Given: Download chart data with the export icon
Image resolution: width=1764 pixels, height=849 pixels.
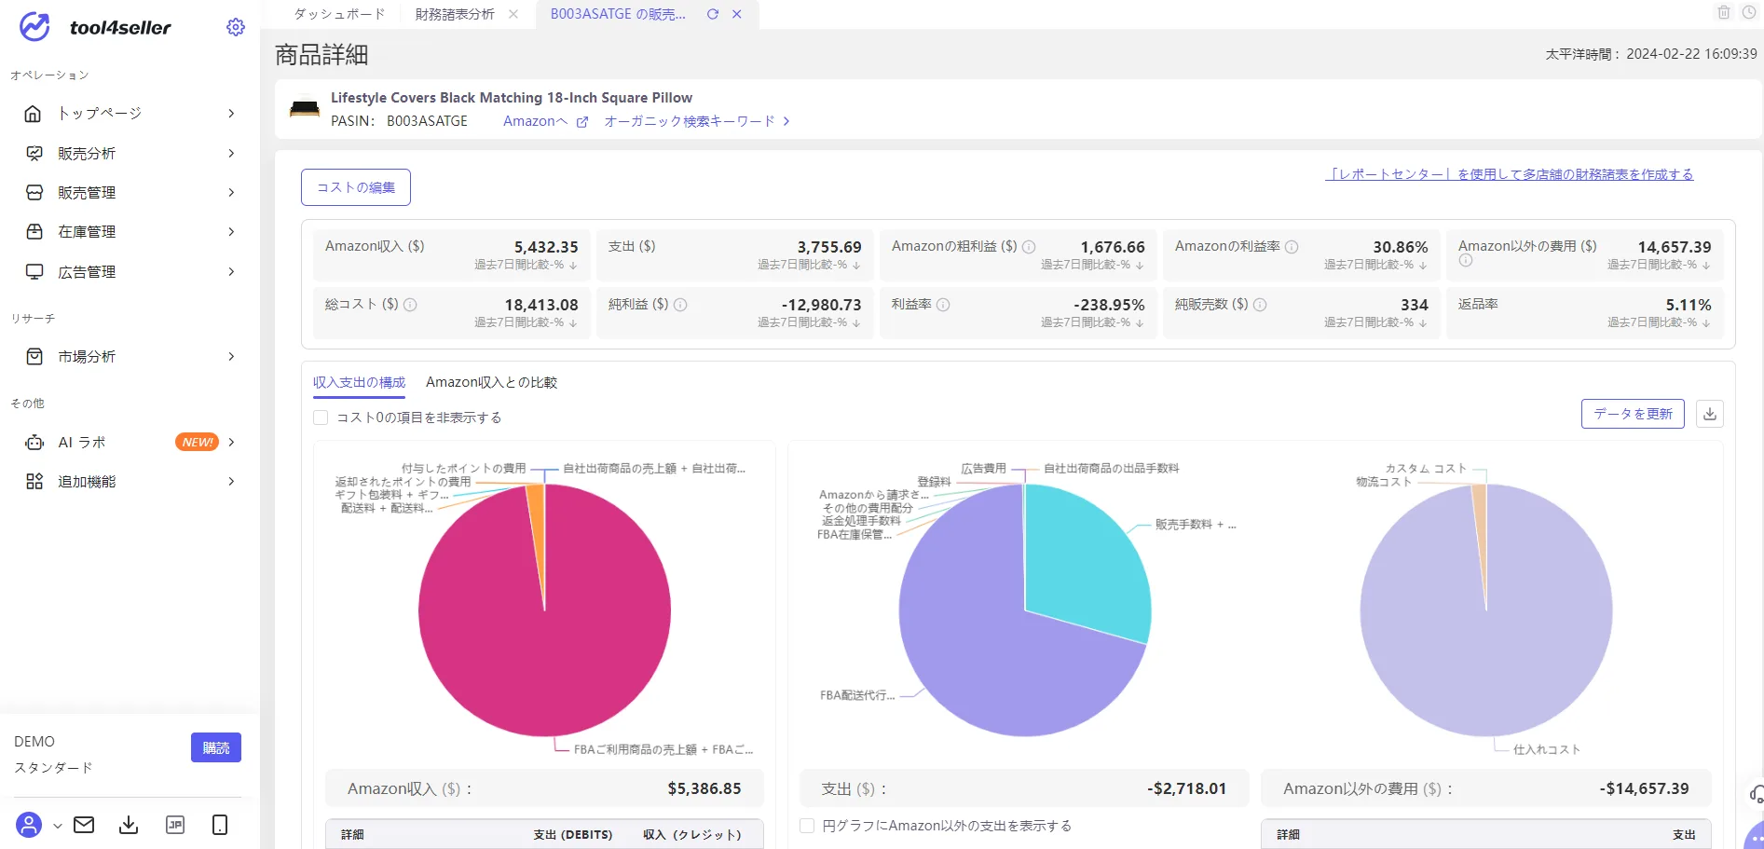Looking at the screenshot, I should 1710,414.
